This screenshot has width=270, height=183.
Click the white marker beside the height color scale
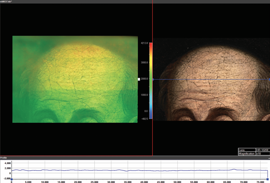pos(139,79)
